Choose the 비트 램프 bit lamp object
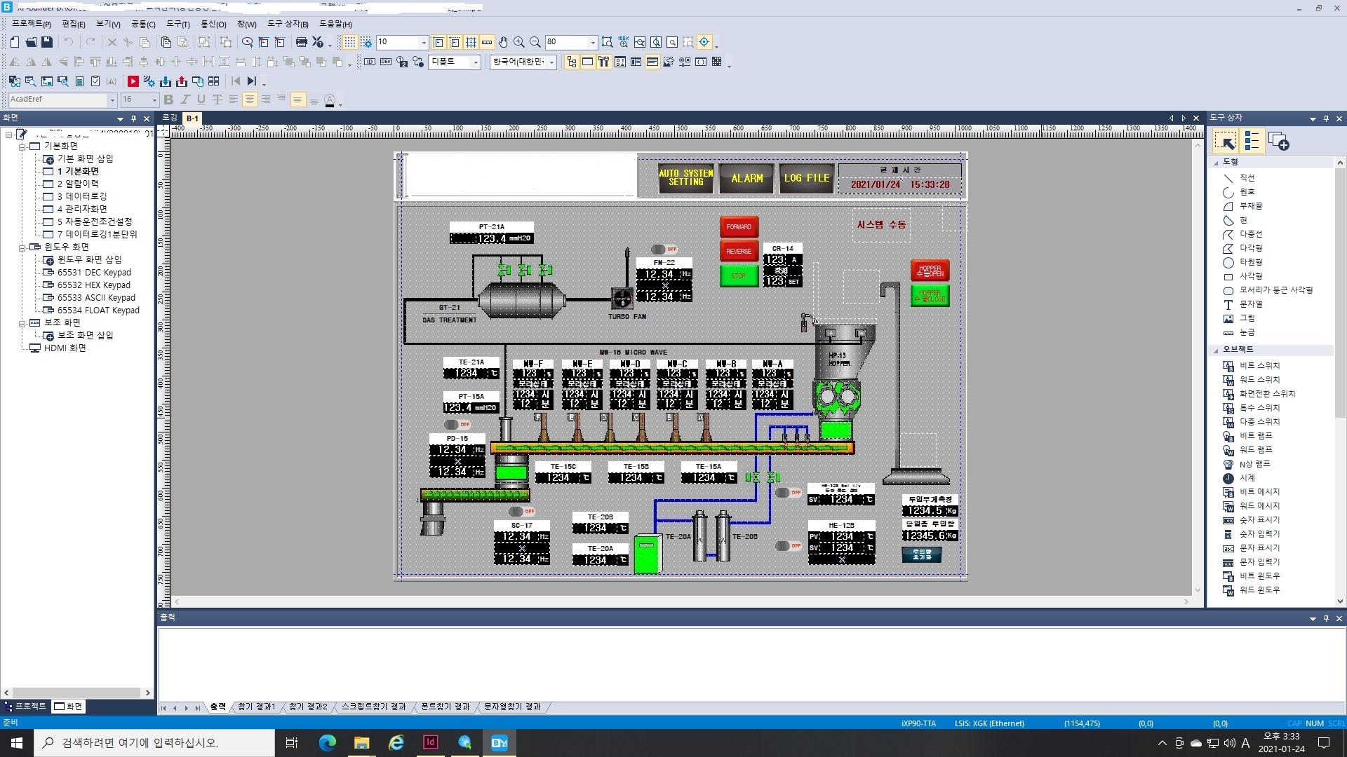The image size is (1347, 757). tap(1254, 436)
